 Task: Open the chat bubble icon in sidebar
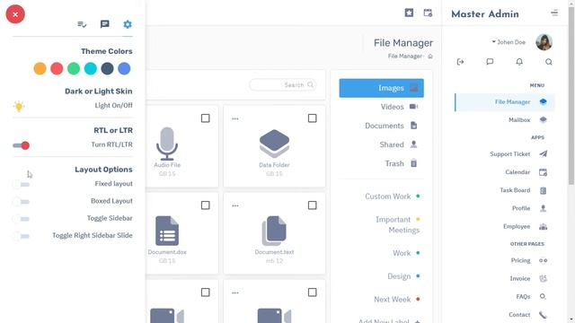(x=490, y=62)
